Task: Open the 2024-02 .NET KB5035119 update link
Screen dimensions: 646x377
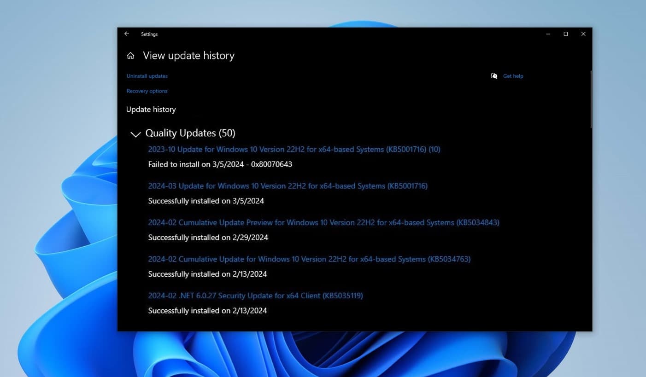Action: [255, 296]
